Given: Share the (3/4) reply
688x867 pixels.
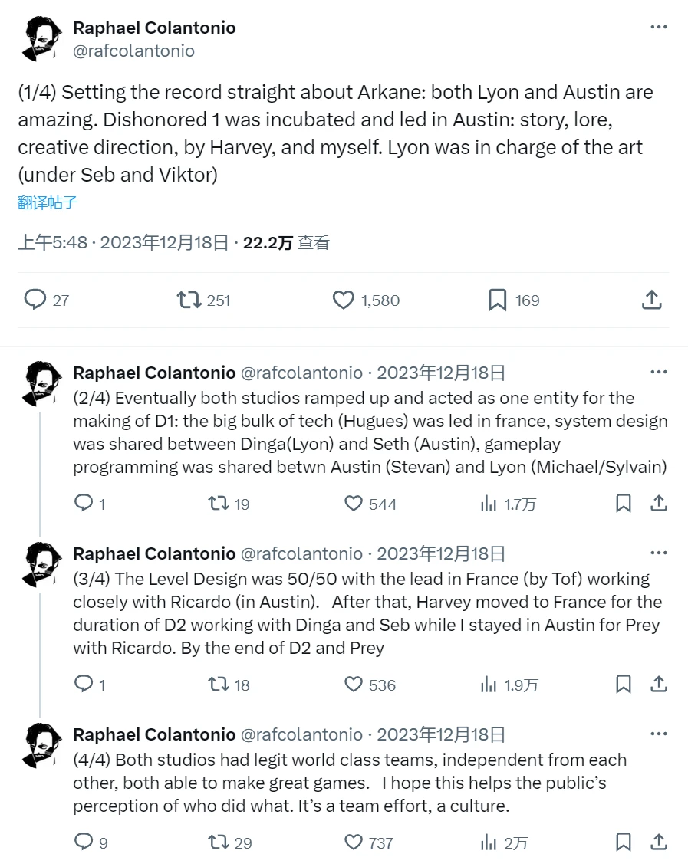Looking at the screenshot, I should coord(658,684).
